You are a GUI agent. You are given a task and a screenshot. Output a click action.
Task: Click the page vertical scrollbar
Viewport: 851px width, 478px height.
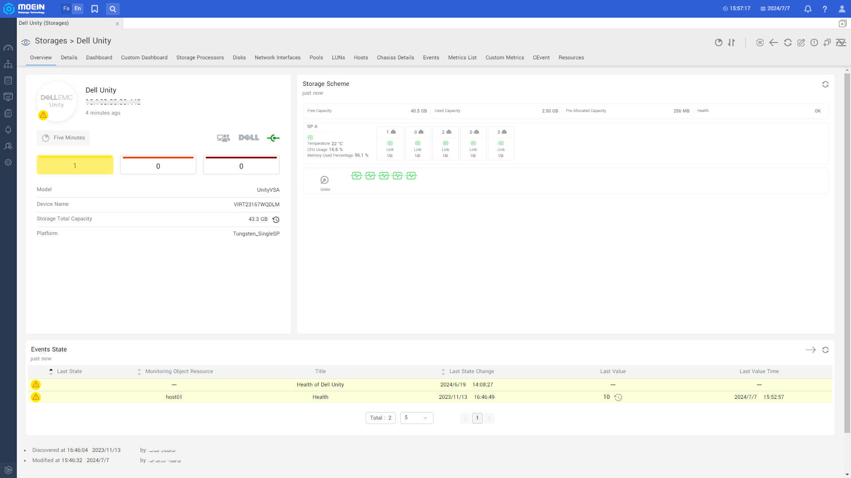pyautogui.click(x=847, y=252)
